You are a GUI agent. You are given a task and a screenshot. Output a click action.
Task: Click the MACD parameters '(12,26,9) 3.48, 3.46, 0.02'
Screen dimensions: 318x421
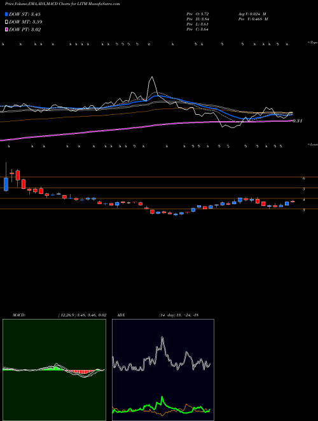82,315
